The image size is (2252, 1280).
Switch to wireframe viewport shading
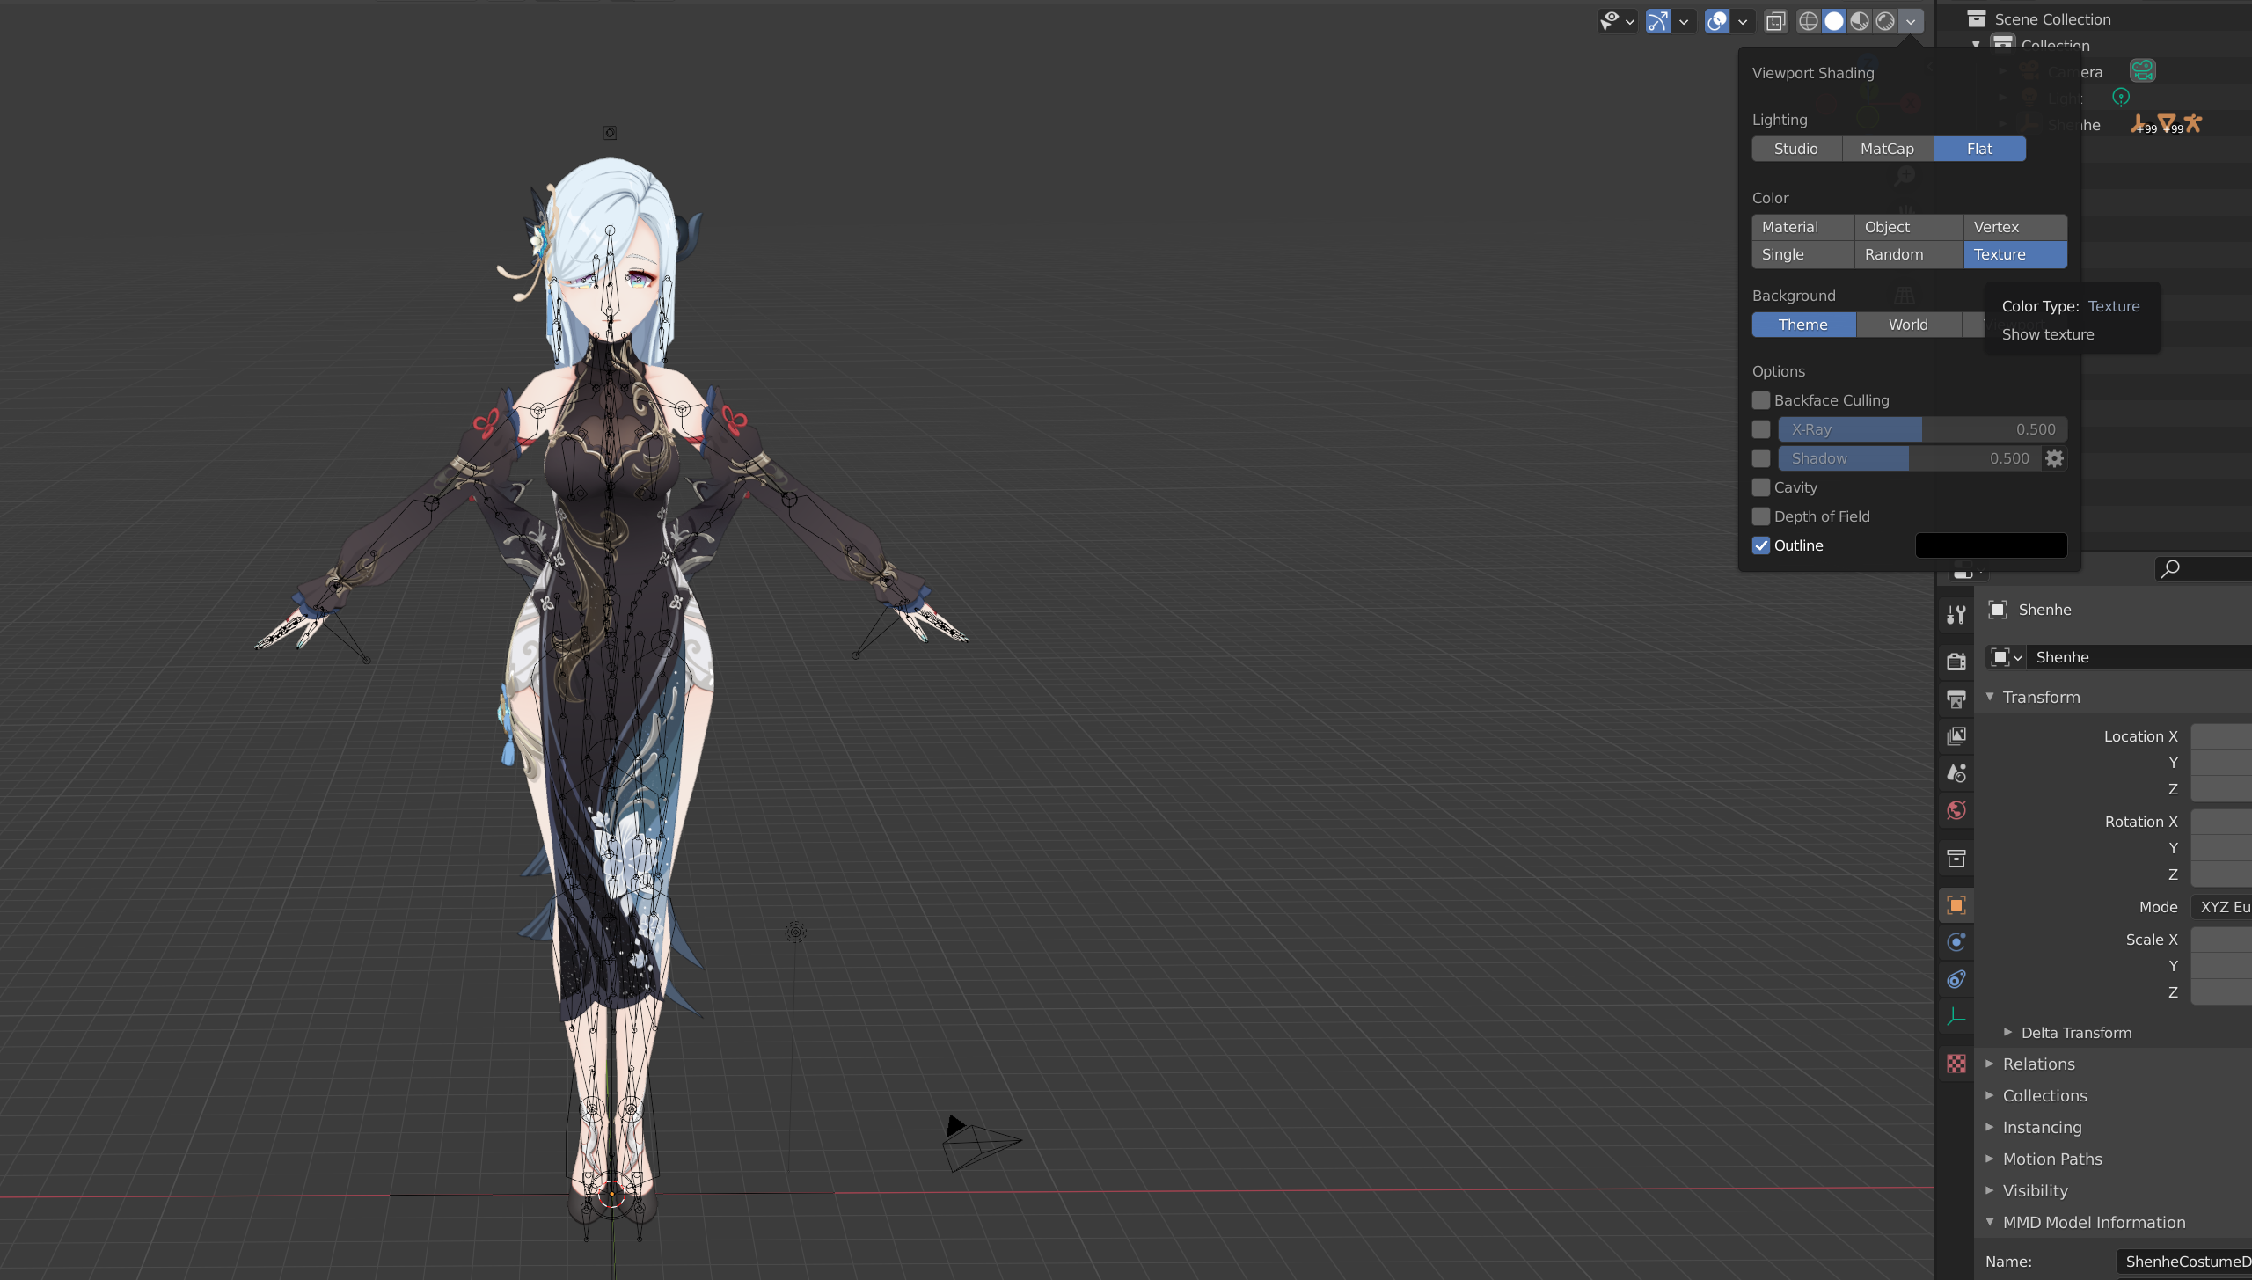pyautogui.click(x=1808, y=21)
